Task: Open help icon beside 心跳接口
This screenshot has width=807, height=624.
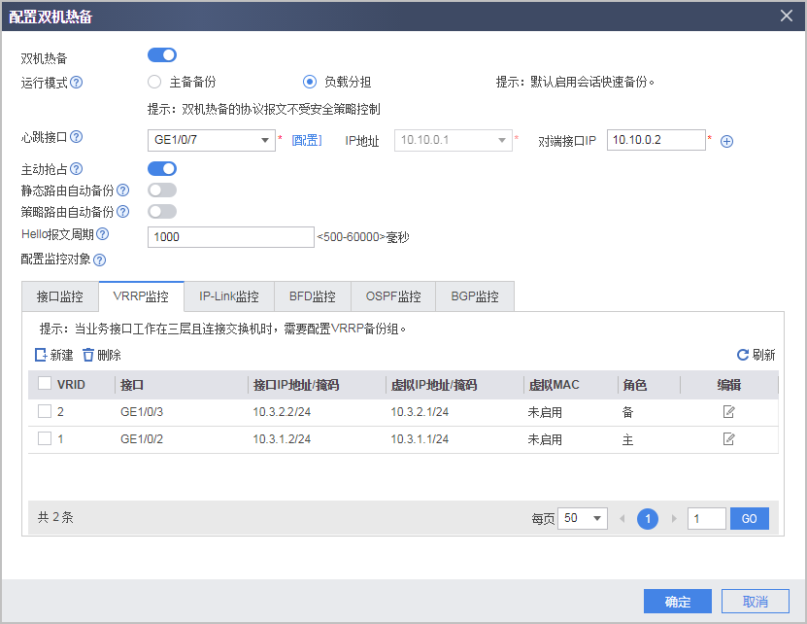Action: coord(76,137)
